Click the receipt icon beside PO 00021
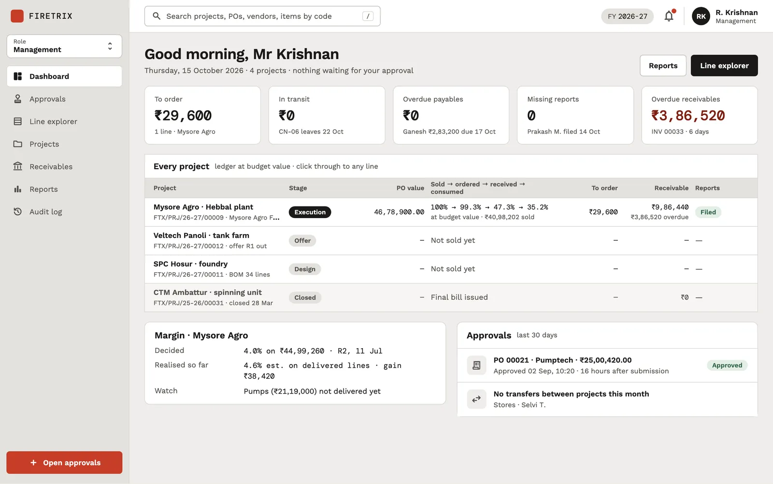 pos(476,365)
